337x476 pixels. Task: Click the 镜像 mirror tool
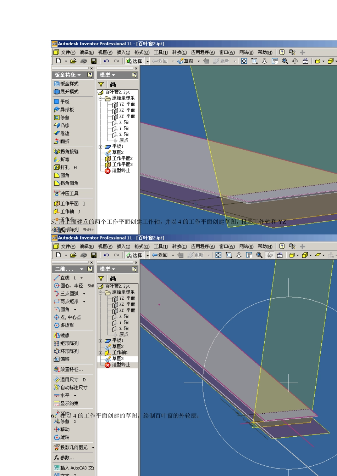point(62,335)
